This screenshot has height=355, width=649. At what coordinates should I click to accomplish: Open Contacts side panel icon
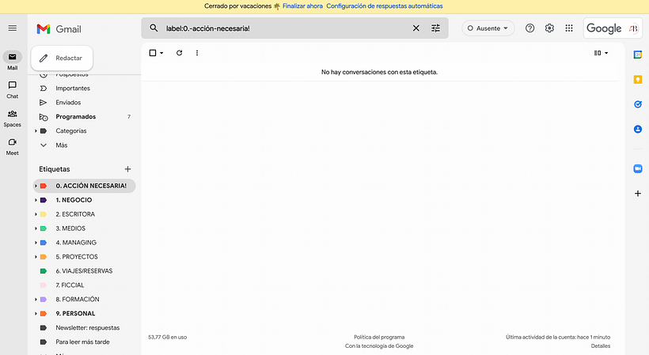tap(638, 130)
